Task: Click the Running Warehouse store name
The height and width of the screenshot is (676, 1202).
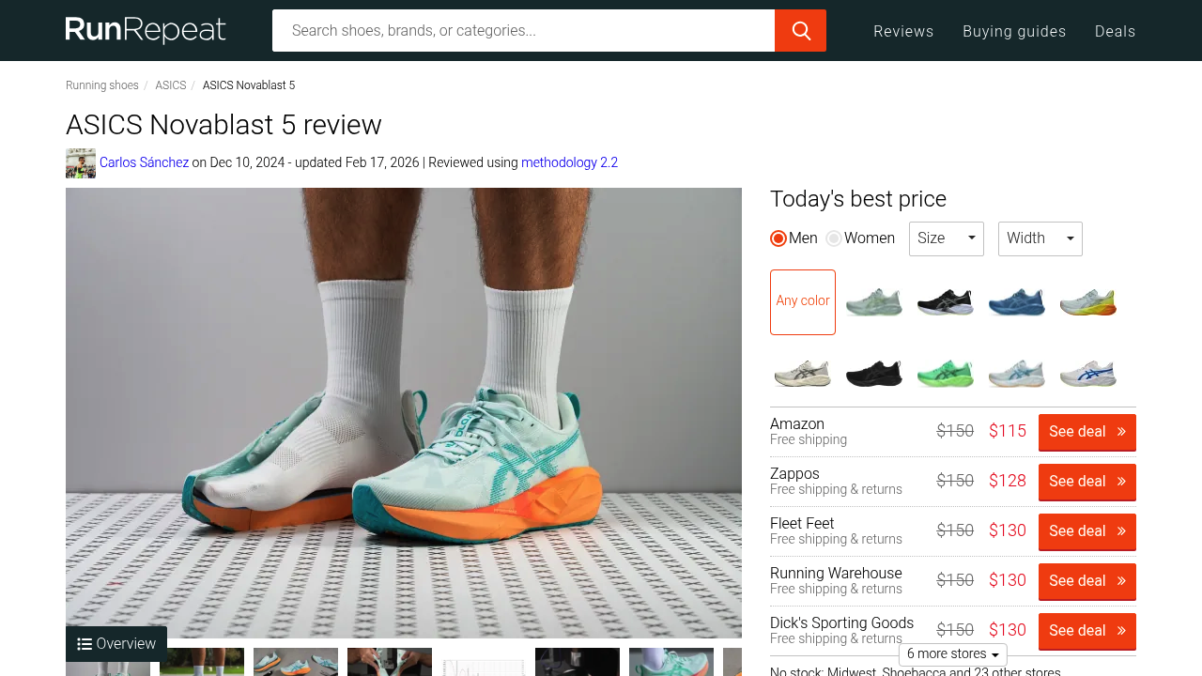Action: 836,574
